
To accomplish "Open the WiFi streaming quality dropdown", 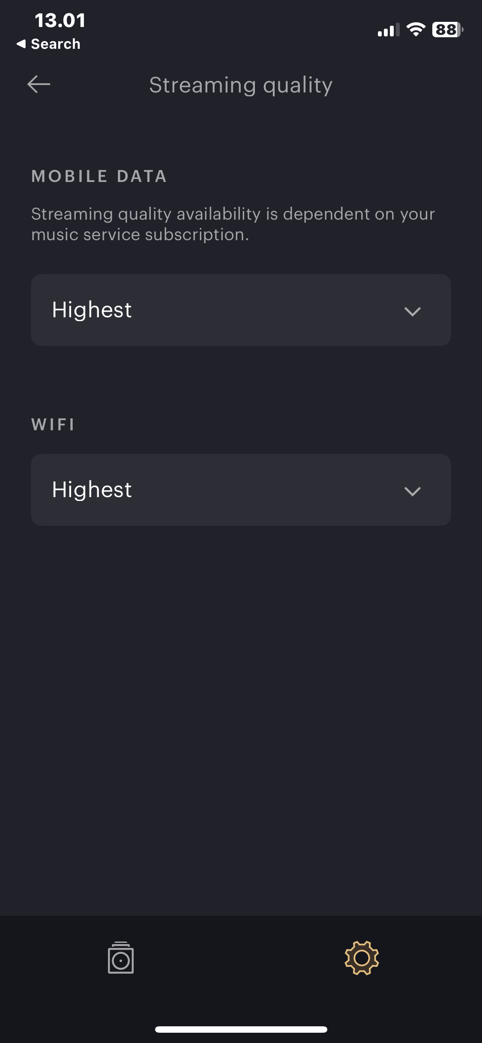I will [x=241, y=490].
